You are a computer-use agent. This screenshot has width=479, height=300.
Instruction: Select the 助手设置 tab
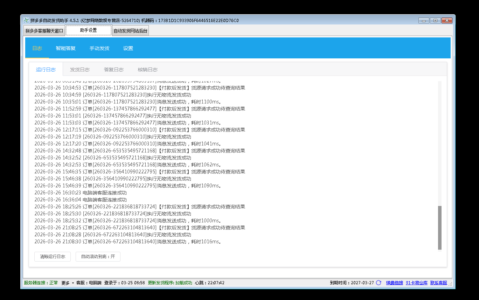(89, 30)
